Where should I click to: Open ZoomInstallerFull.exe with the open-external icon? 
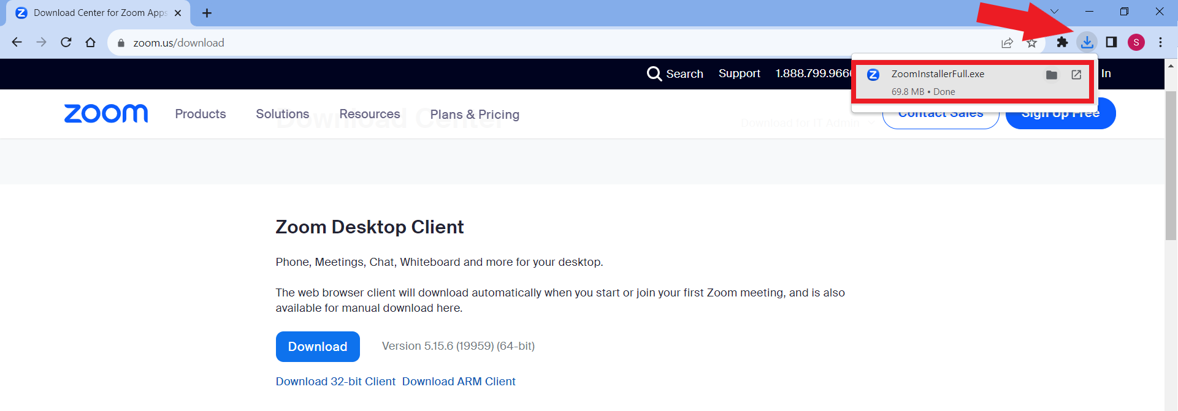[x=1076, y=75]
